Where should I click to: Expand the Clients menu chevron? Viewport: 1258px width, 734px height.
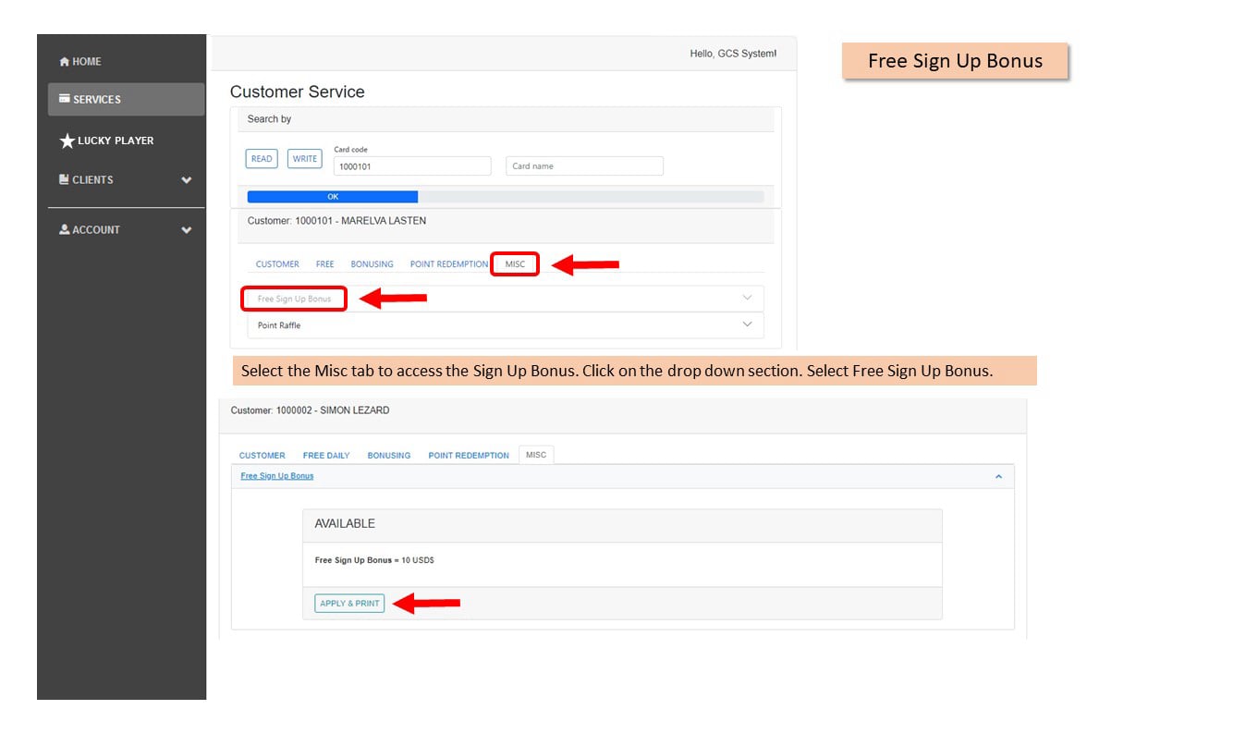click(187, 180)
